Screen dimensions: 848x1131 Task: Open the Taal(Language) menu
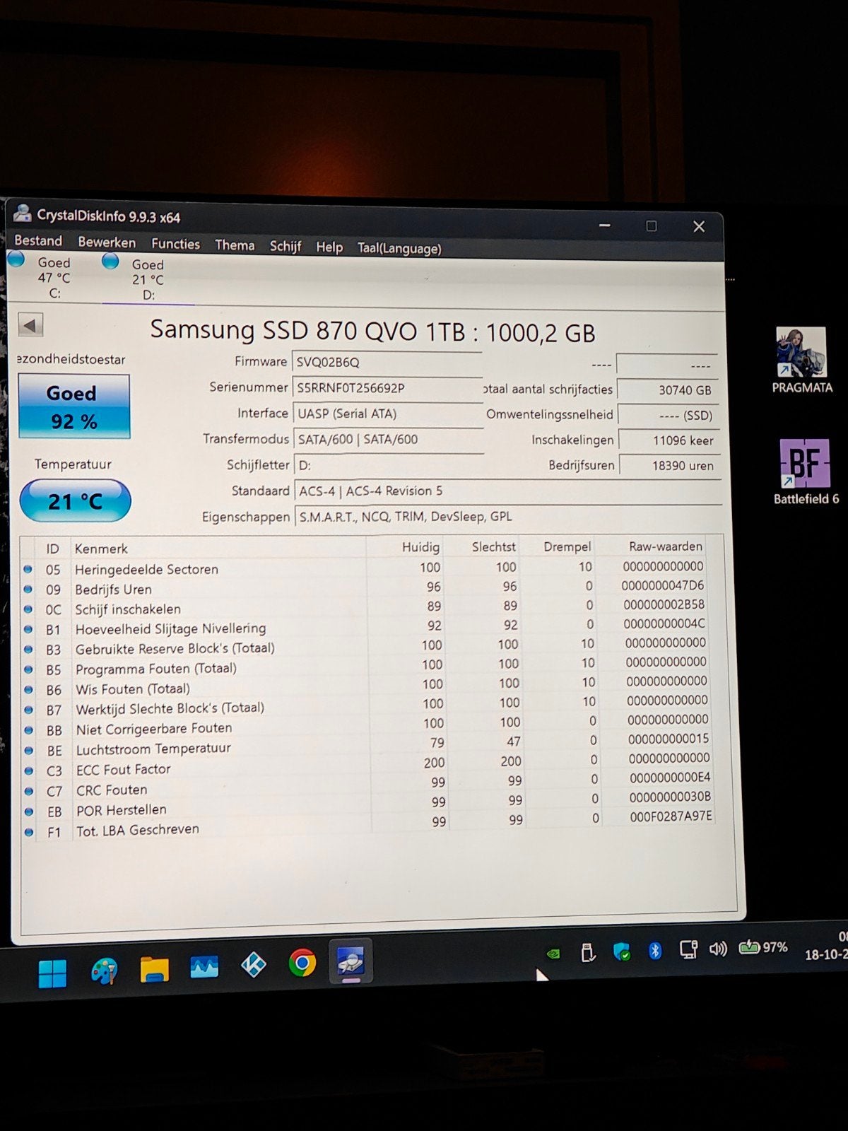tap(399, 248)
